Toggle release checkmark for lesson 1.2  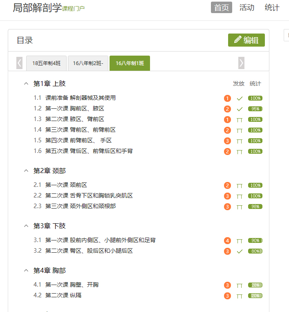(x=240, y=109)
